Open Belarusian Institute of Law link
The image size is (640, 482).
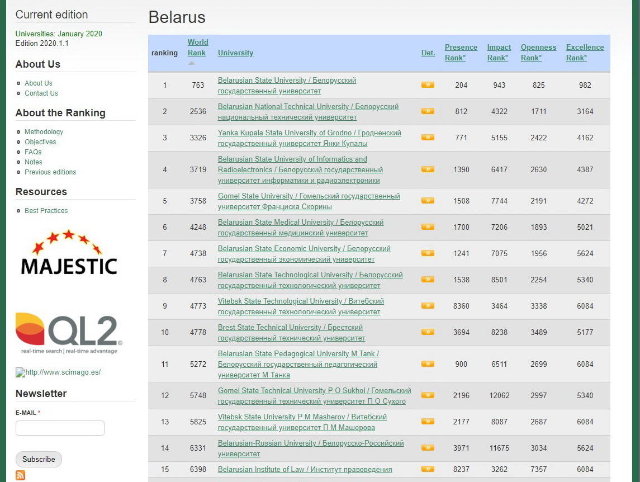tap(305, 469)
